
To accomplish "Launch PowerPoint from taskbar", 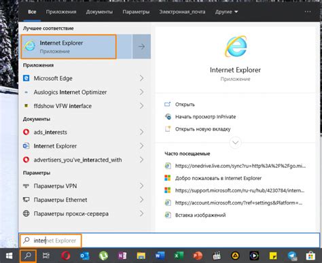I will click(x=198, y=256).
